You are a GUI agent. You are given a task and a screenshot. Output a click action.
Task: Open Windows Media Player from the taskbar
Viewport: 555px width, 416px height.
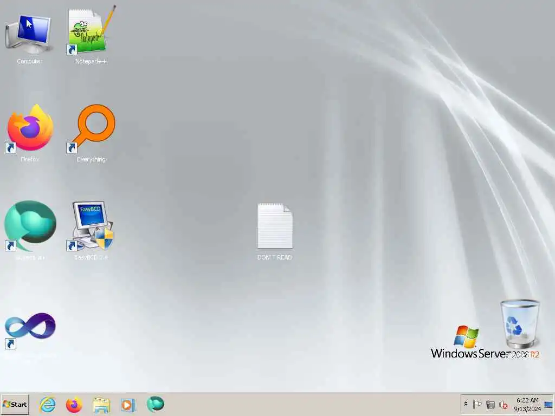pyautogui.click(x=128, y=405)
